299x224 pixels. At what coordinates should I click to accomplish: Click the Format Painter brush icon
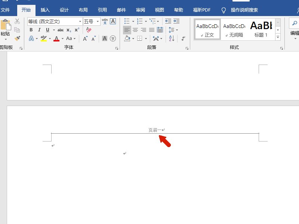pyautogui.click(x=17, y=38)
